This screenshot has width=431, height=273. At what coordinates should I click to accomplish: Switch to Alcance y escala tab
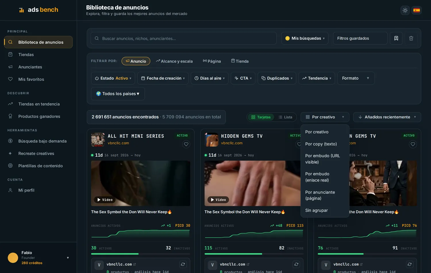pyautogui.click(x=174, y=61)
